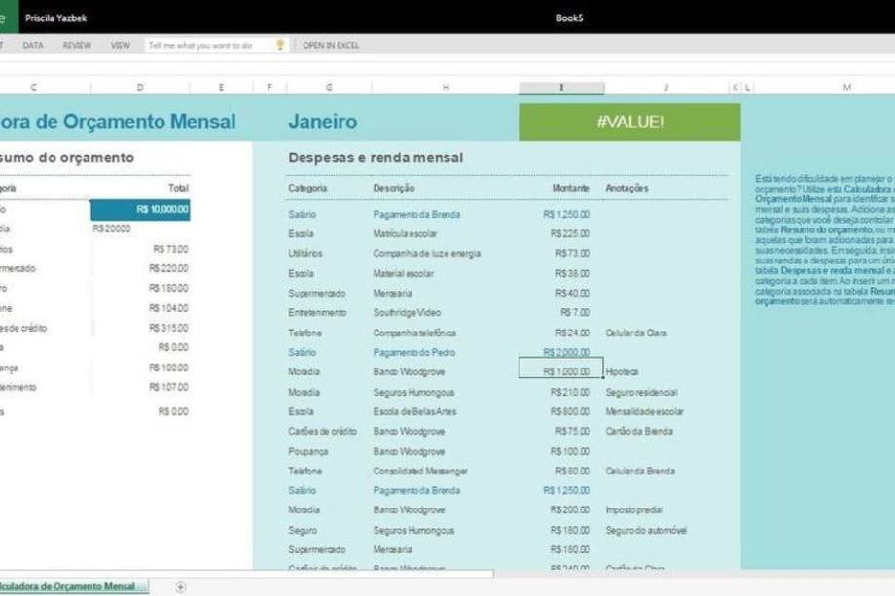Click the OPEN IN EXCEL button
This screenshot has width=895, height=596.
[x=331, y=45]
